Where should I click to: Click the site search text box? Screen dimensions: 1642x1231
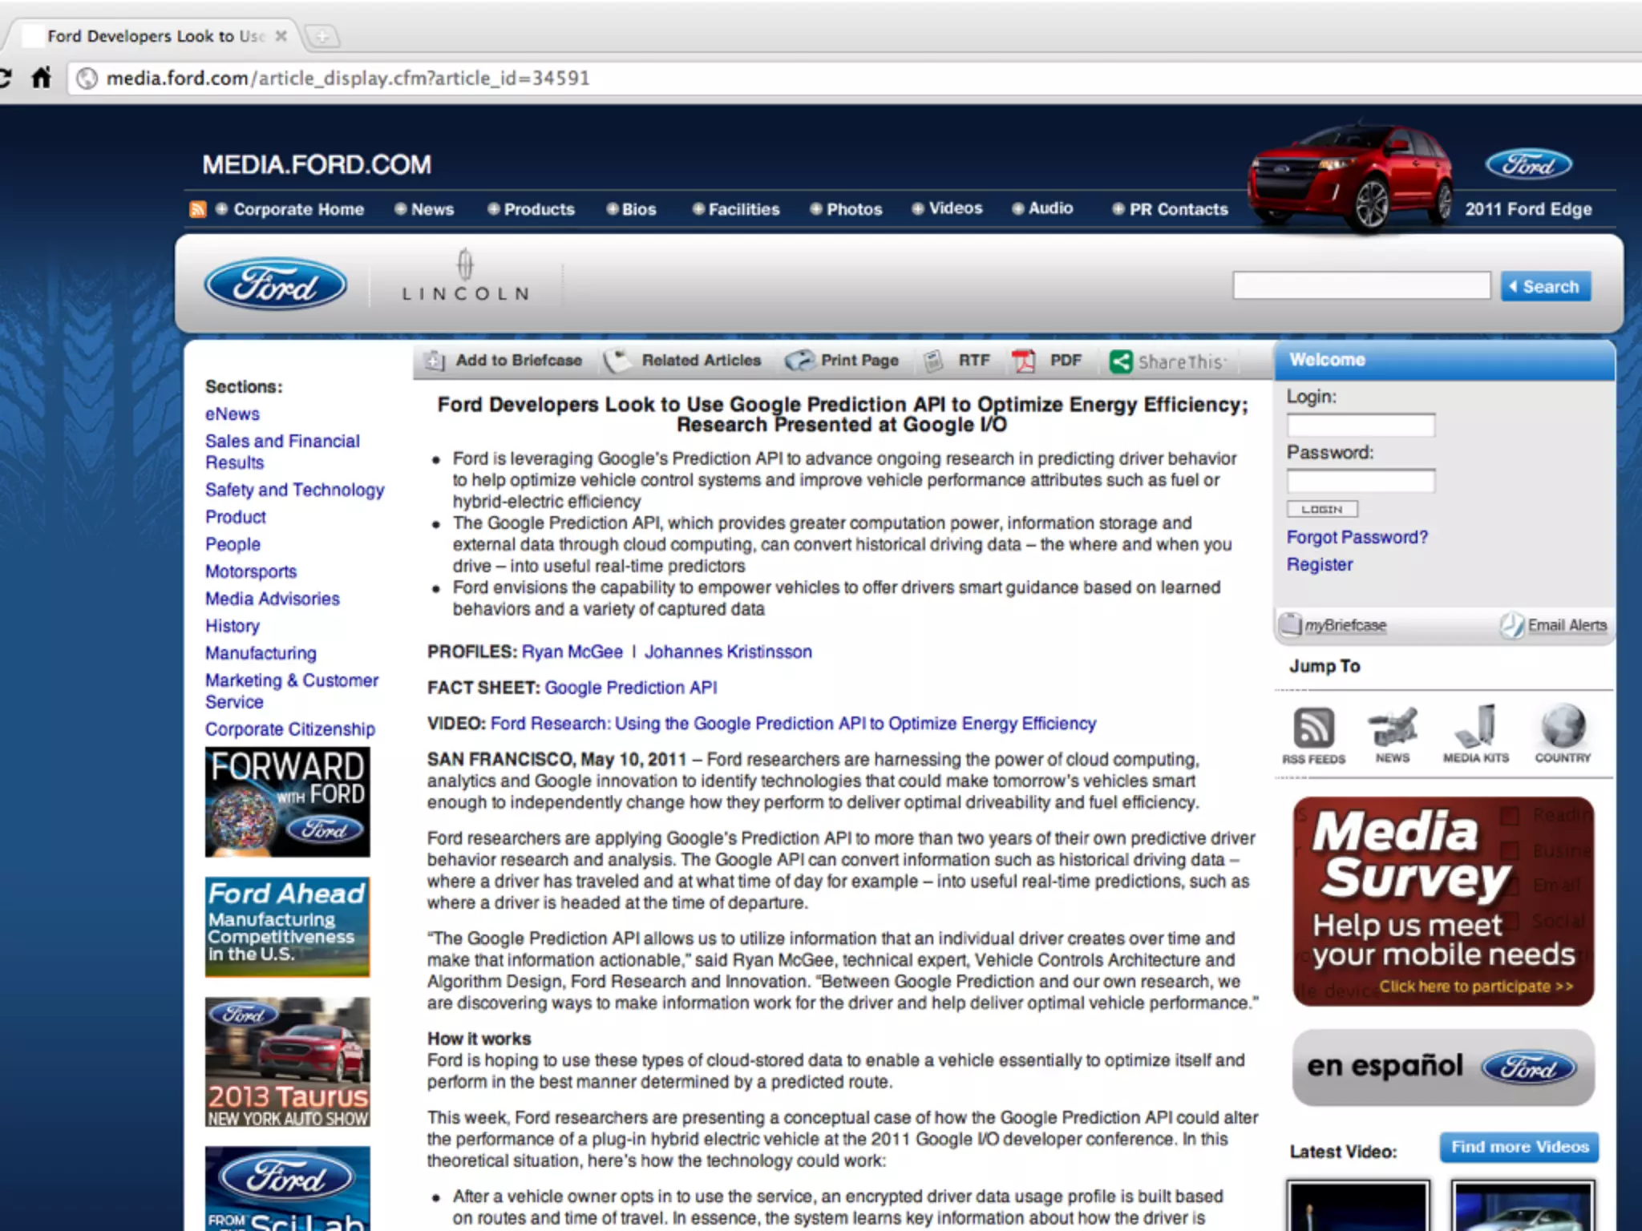1361,285
